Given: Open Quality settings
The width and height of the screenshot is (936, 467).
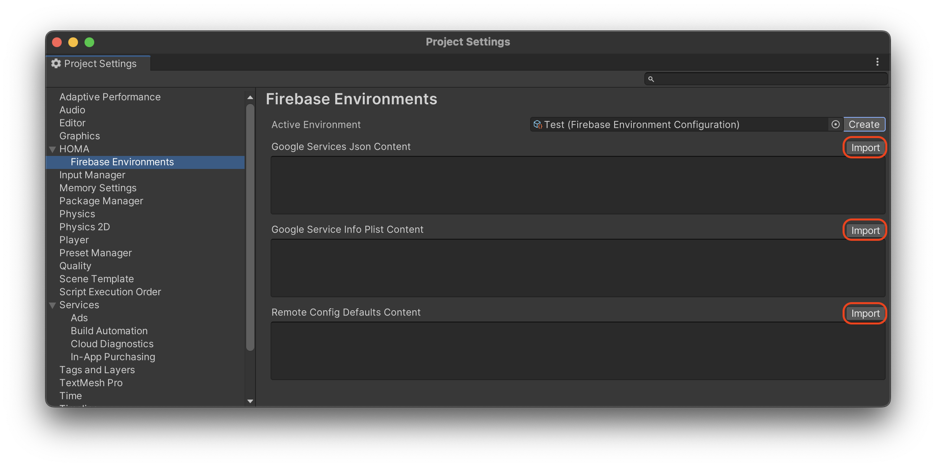Looking at the screenshot, I should [75, 266].
